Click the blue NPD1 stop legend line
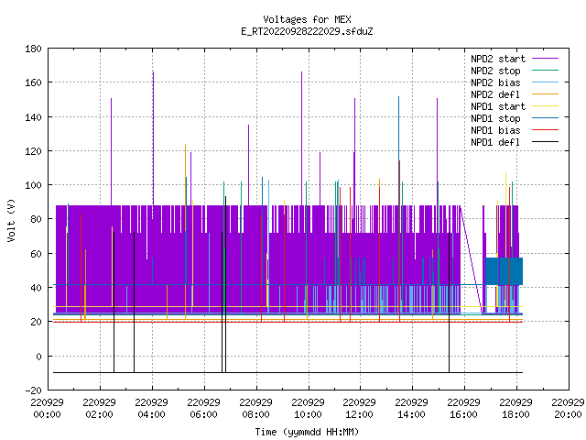Image resolution: width=586 pixels, height=440 pixels. coord(545,118)
